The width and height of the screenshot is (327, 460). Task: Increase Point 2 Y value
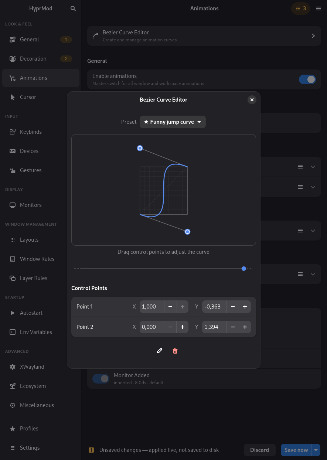pyautogui.click(x=245, y=327)
